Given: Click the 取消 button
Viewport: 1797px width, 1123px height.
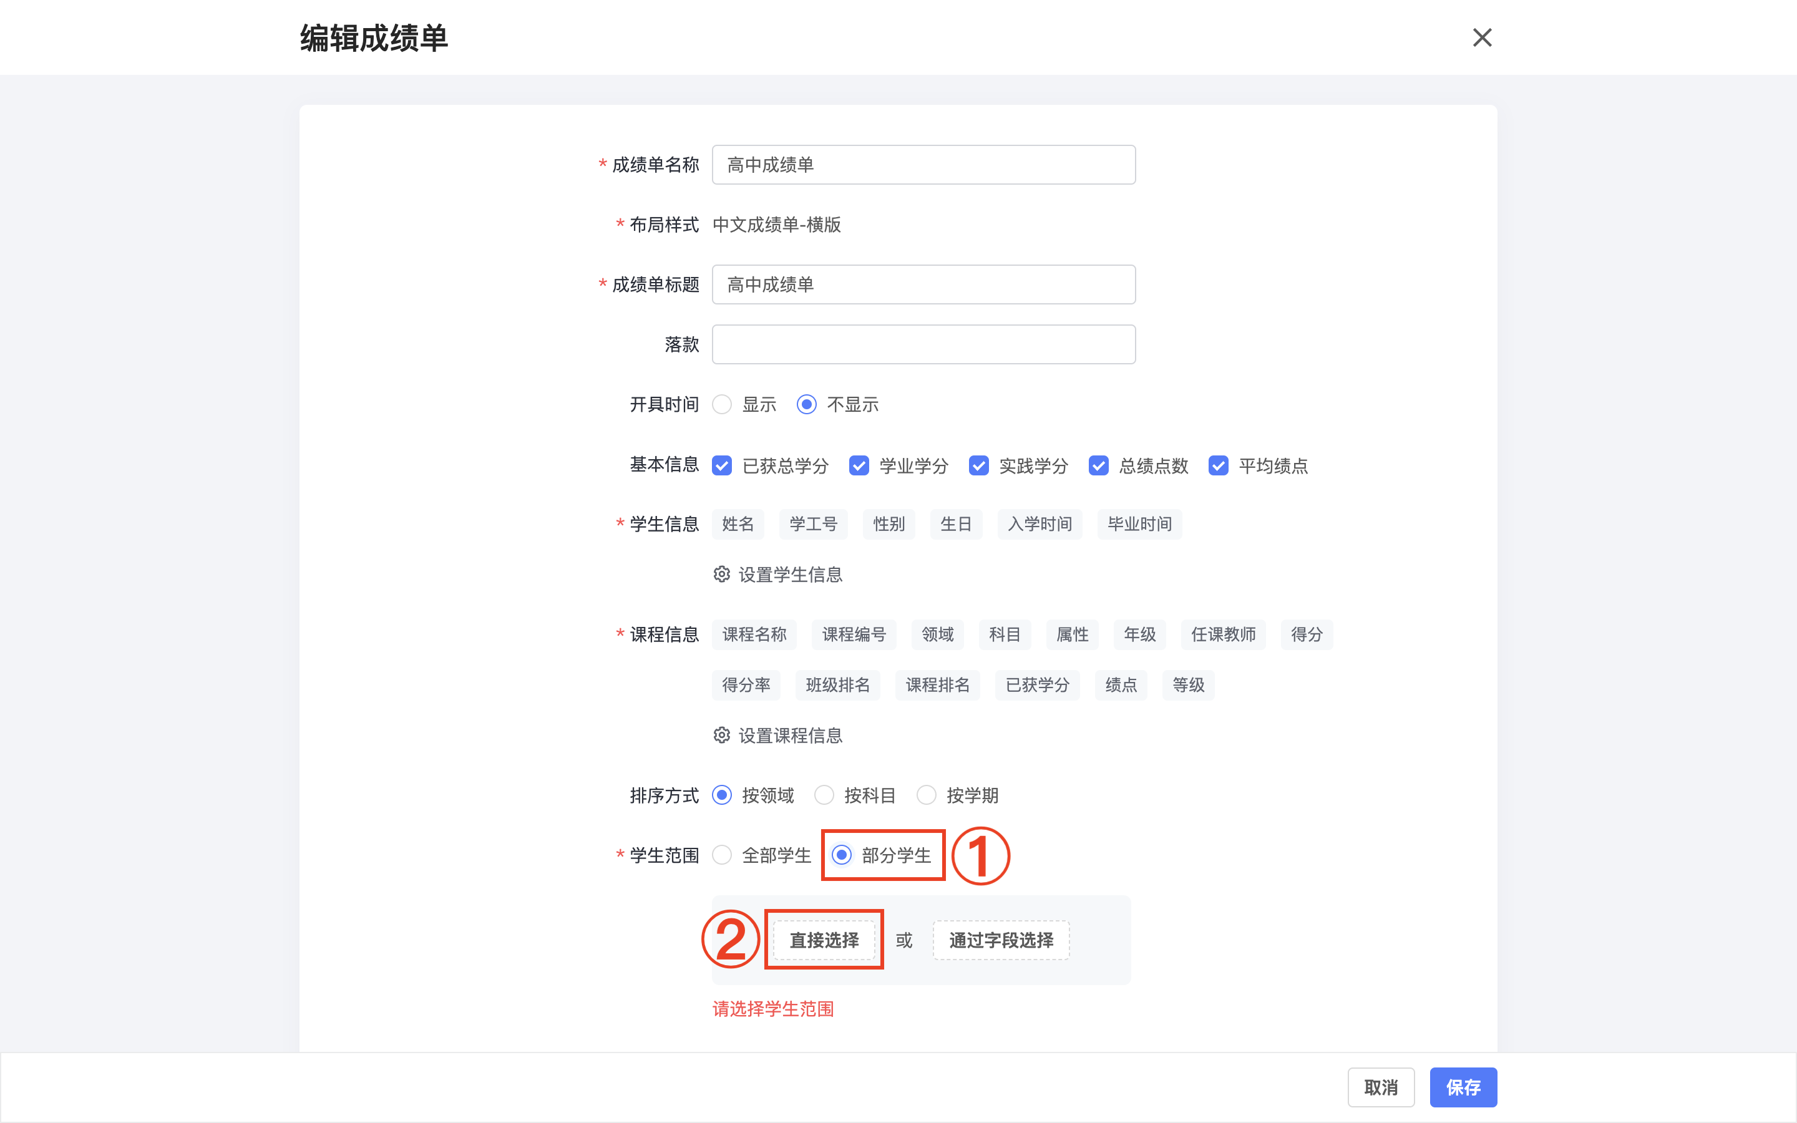Looking at the screenshot, I should point(1381,1087).
